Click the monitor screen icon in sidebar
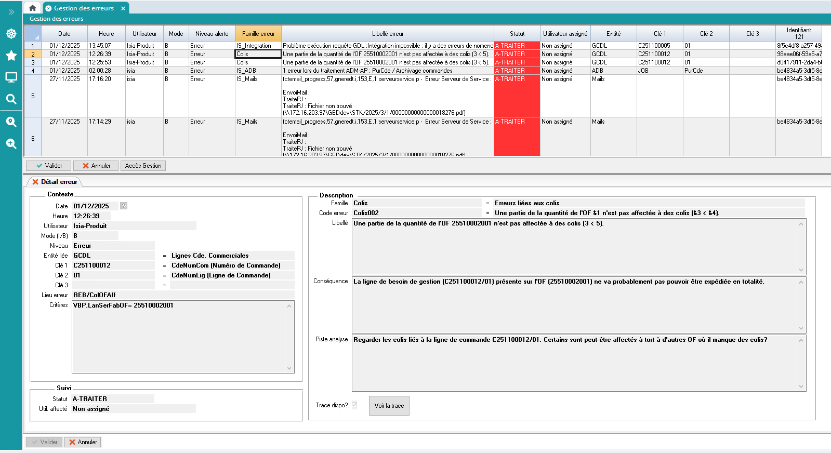The width and height of the screenshot is (831, 453). (11, 77)
